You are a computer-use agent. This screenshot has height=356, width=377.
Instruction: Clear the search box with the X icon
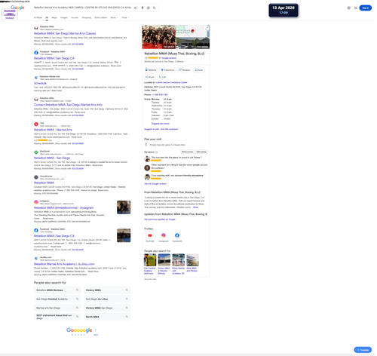[x=136, y=8]
